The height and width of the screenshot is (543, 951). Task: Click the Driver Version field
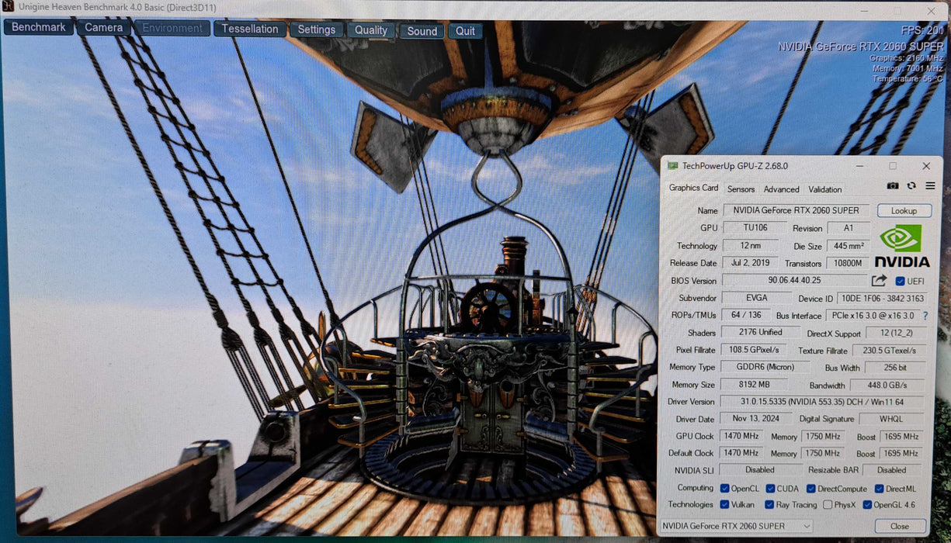(x=821, y=402)
